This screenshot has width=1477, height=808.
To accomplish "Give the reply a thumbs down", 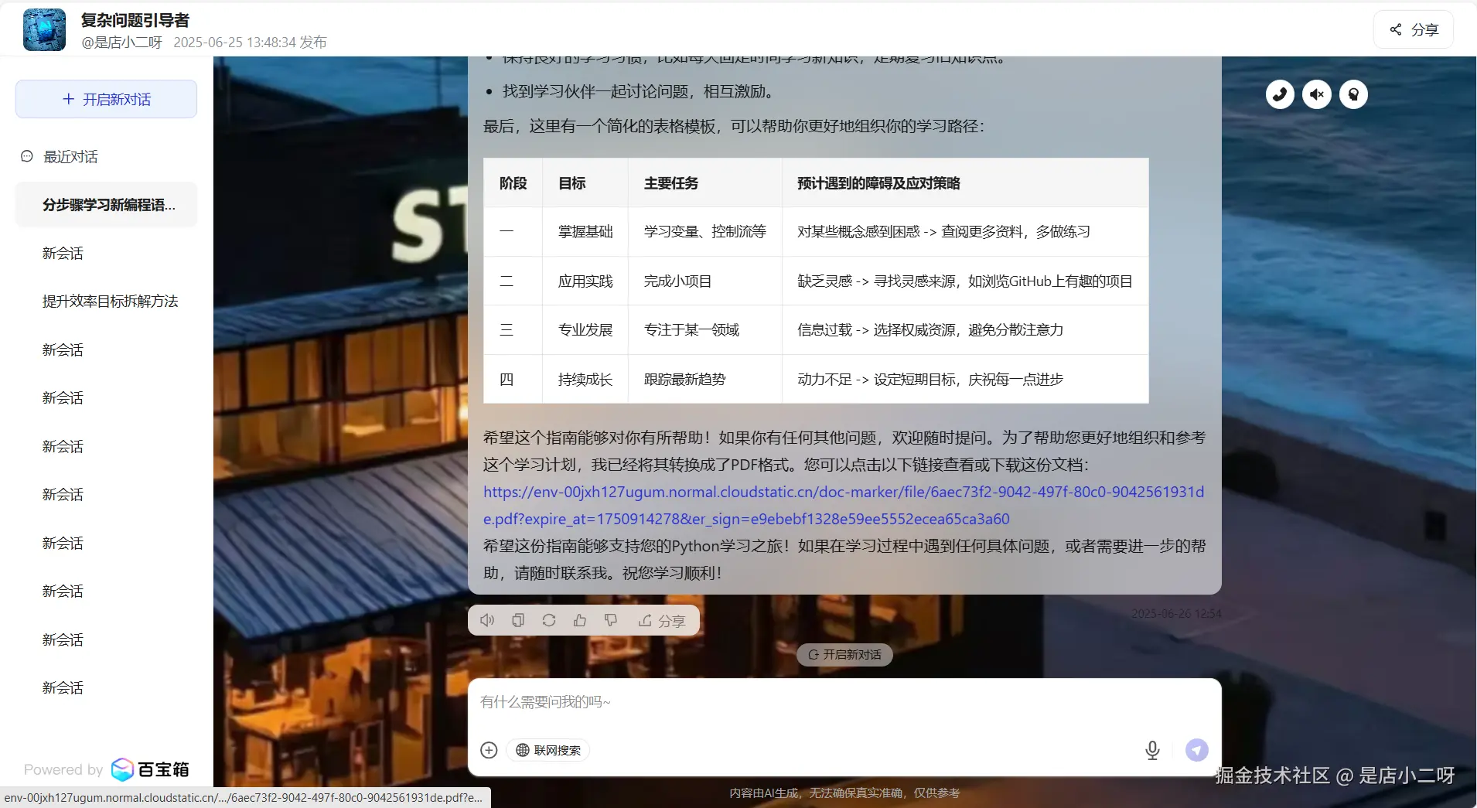I will pos(611,620).
